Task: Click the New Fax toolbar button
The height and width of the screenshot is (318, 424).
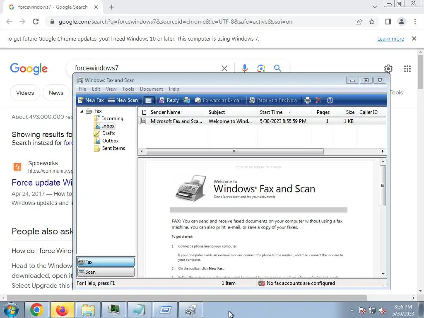Action: point(91,100)
